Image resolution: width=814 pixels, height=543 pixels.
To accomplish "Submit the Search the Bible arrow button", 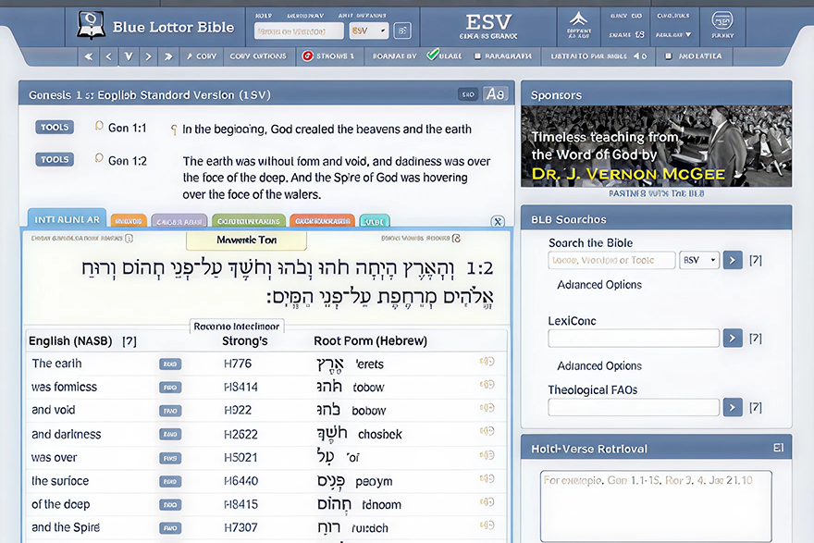I will click(x=733, y=260).
